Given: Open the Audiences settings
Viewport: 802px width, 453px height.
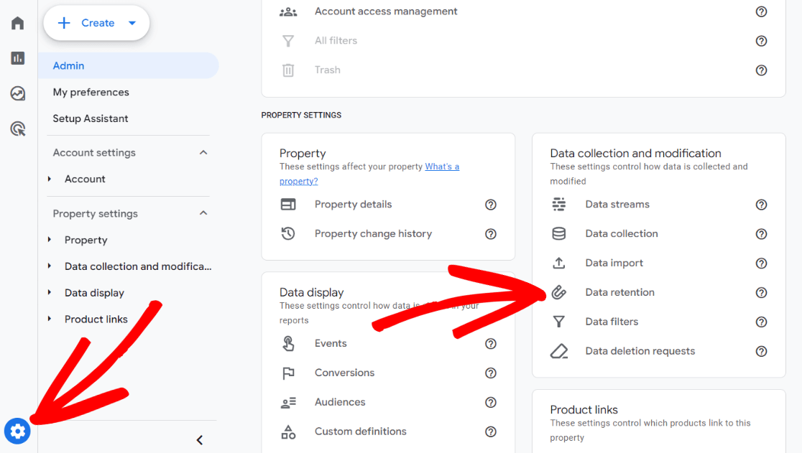Looking at the screenshot, I should click(x=339, y=402).
